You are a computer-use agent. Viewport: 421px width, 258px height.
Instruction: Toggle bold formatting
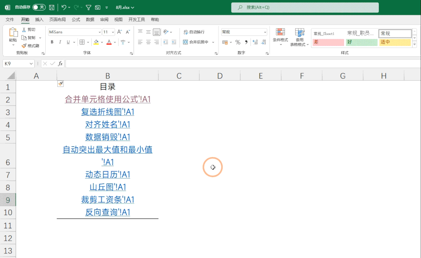coord(52,42)
